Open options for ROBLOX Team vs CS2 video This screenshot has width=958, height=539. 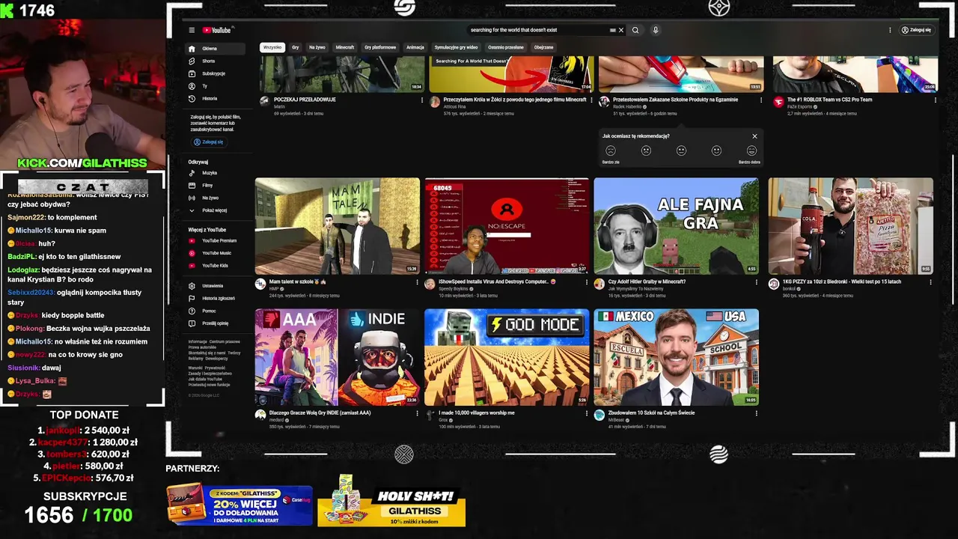934,100
